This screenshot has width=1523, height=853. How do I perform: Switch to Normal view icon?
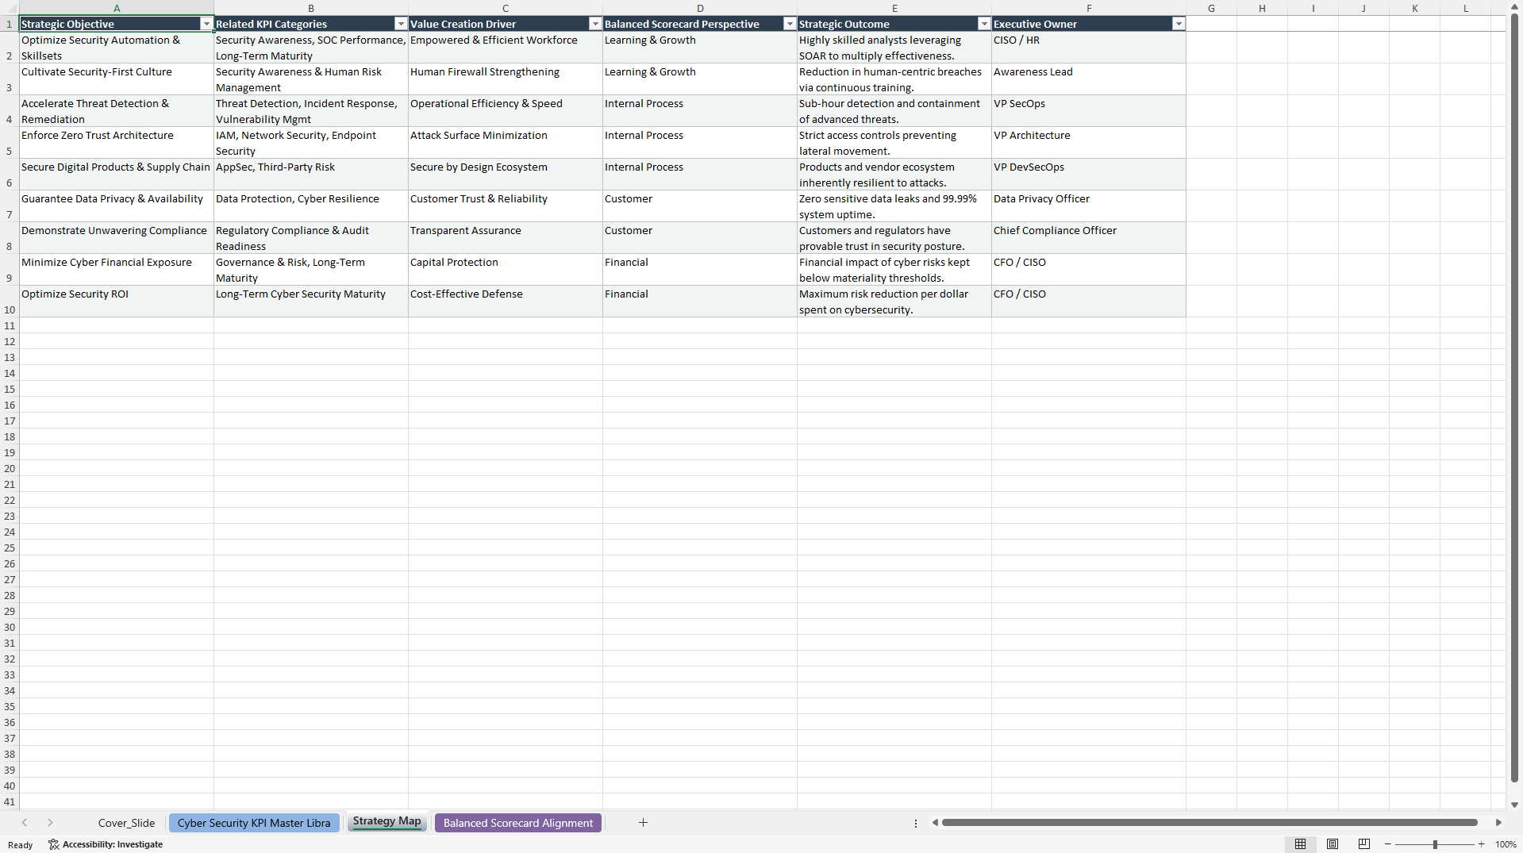[x=1300, y=844]
